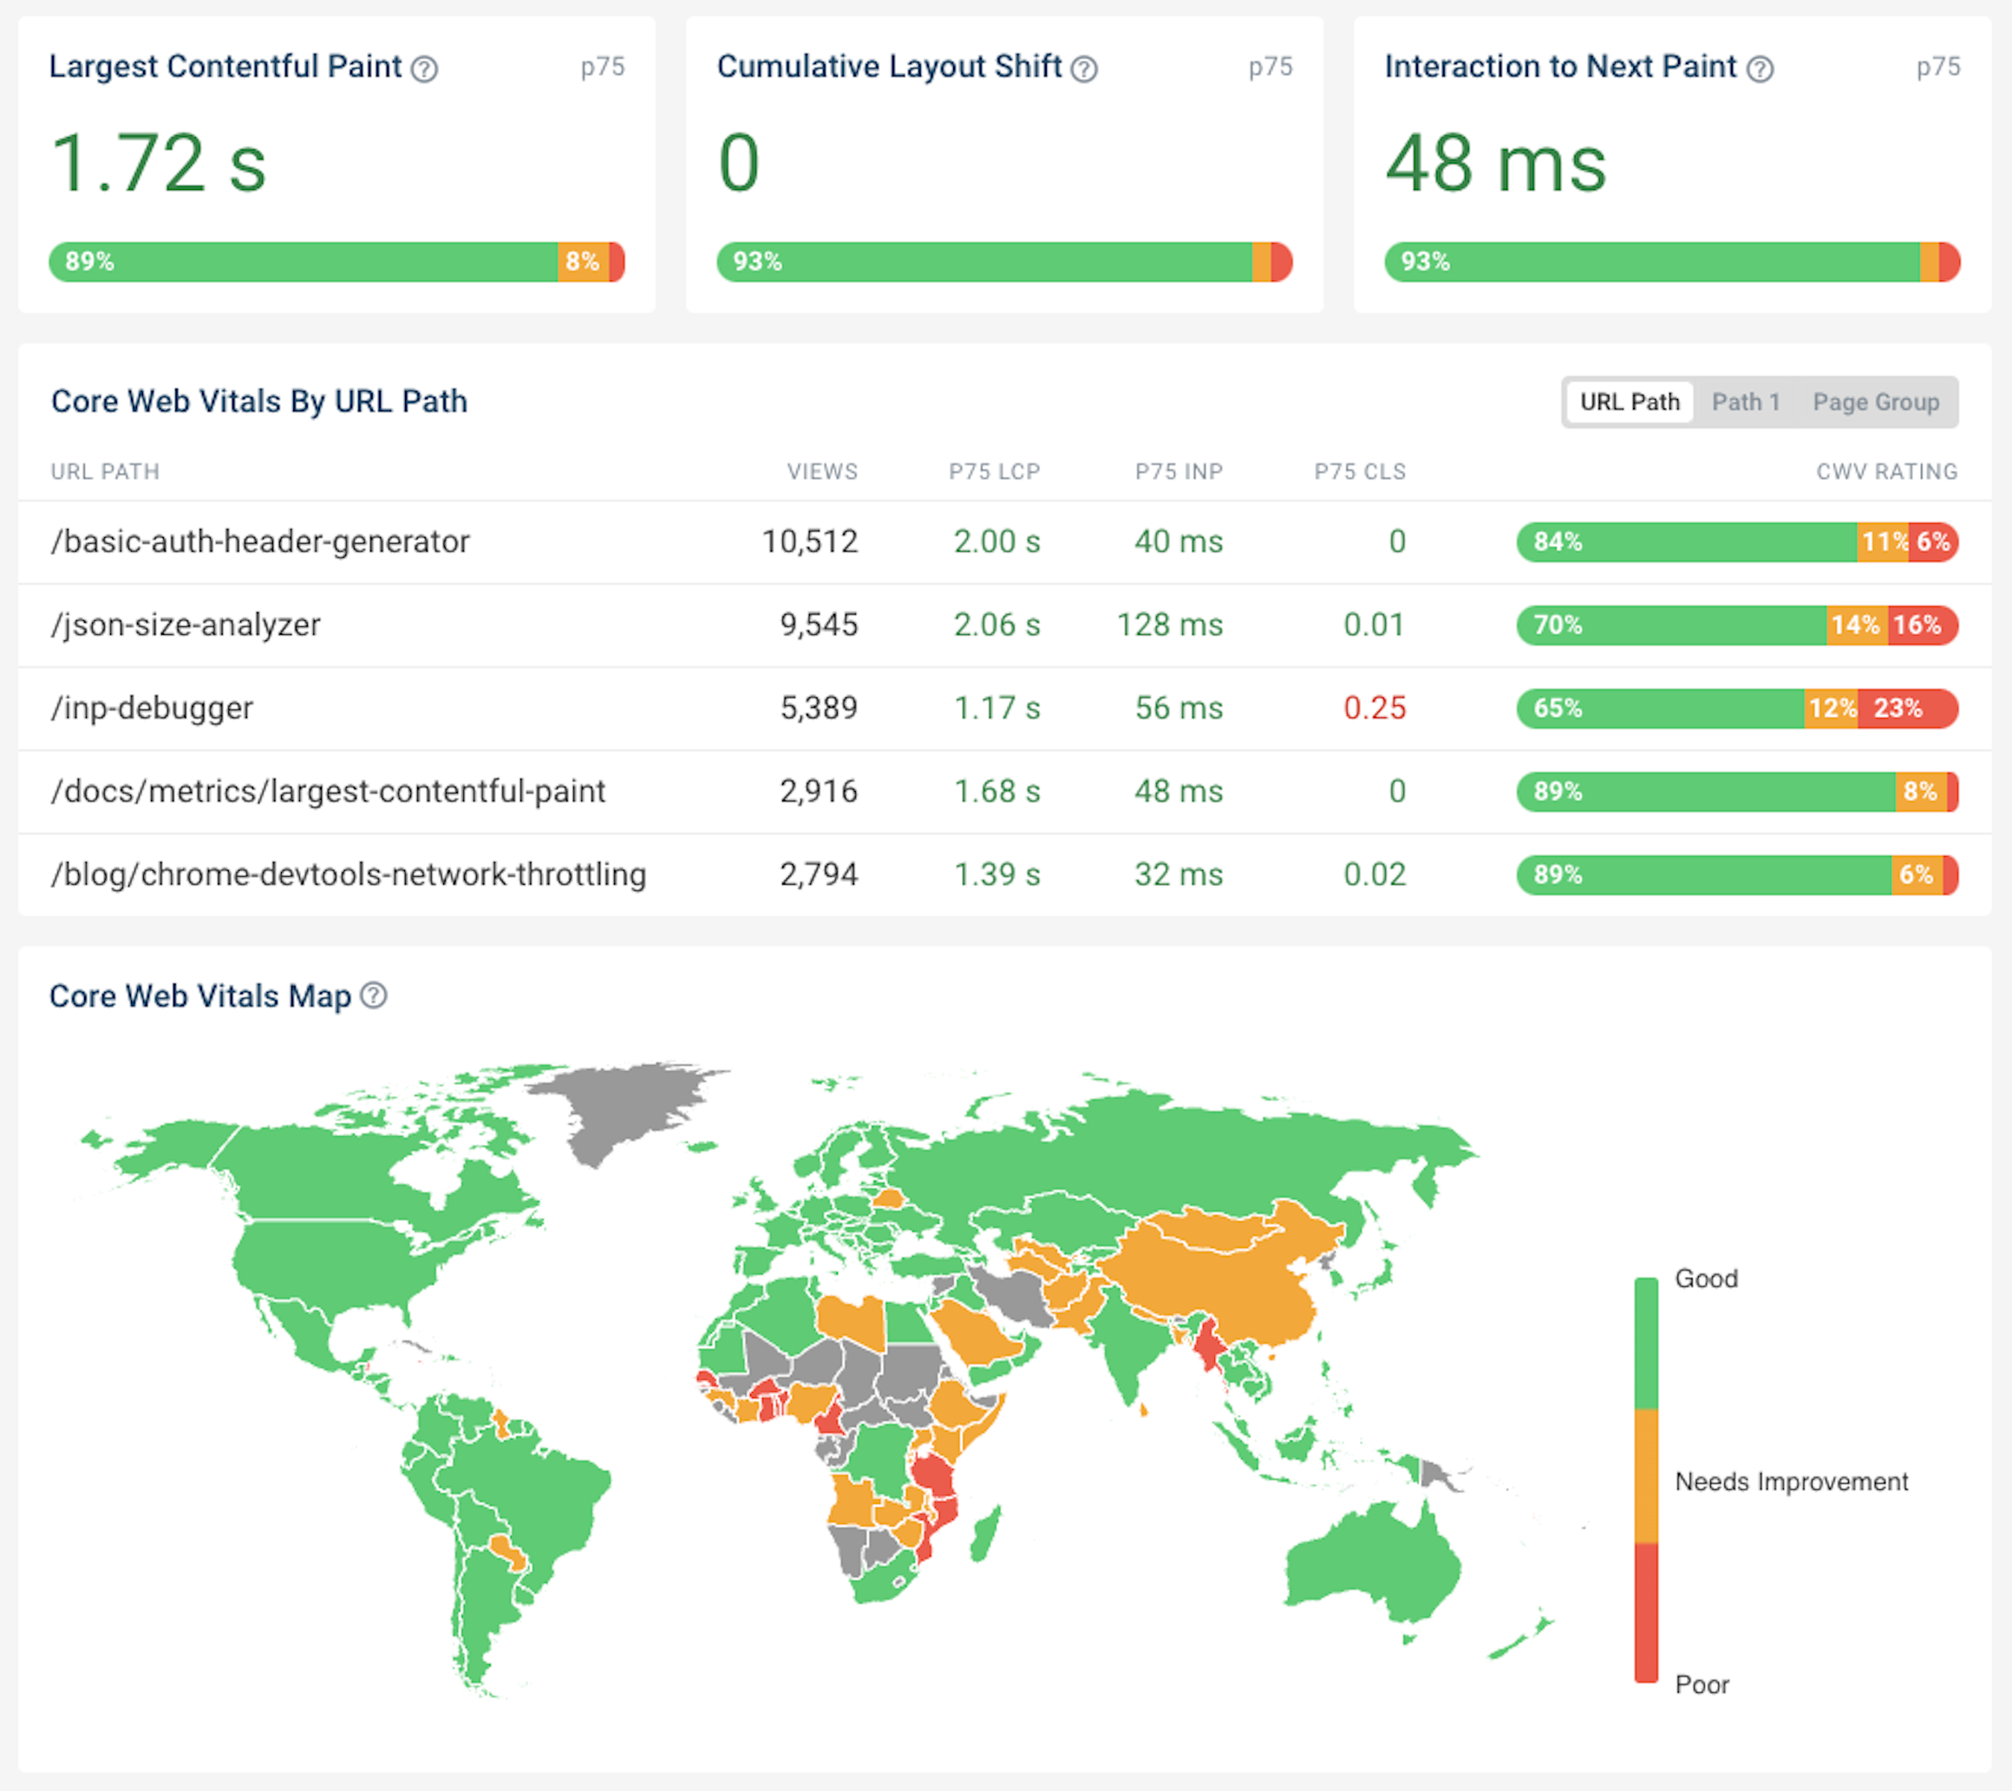Image resolution: width=2012 pixels, height=1791 pixels.
Task: Open /blog/chrome-devtools-network-throttling page
Action: point(349,874)
